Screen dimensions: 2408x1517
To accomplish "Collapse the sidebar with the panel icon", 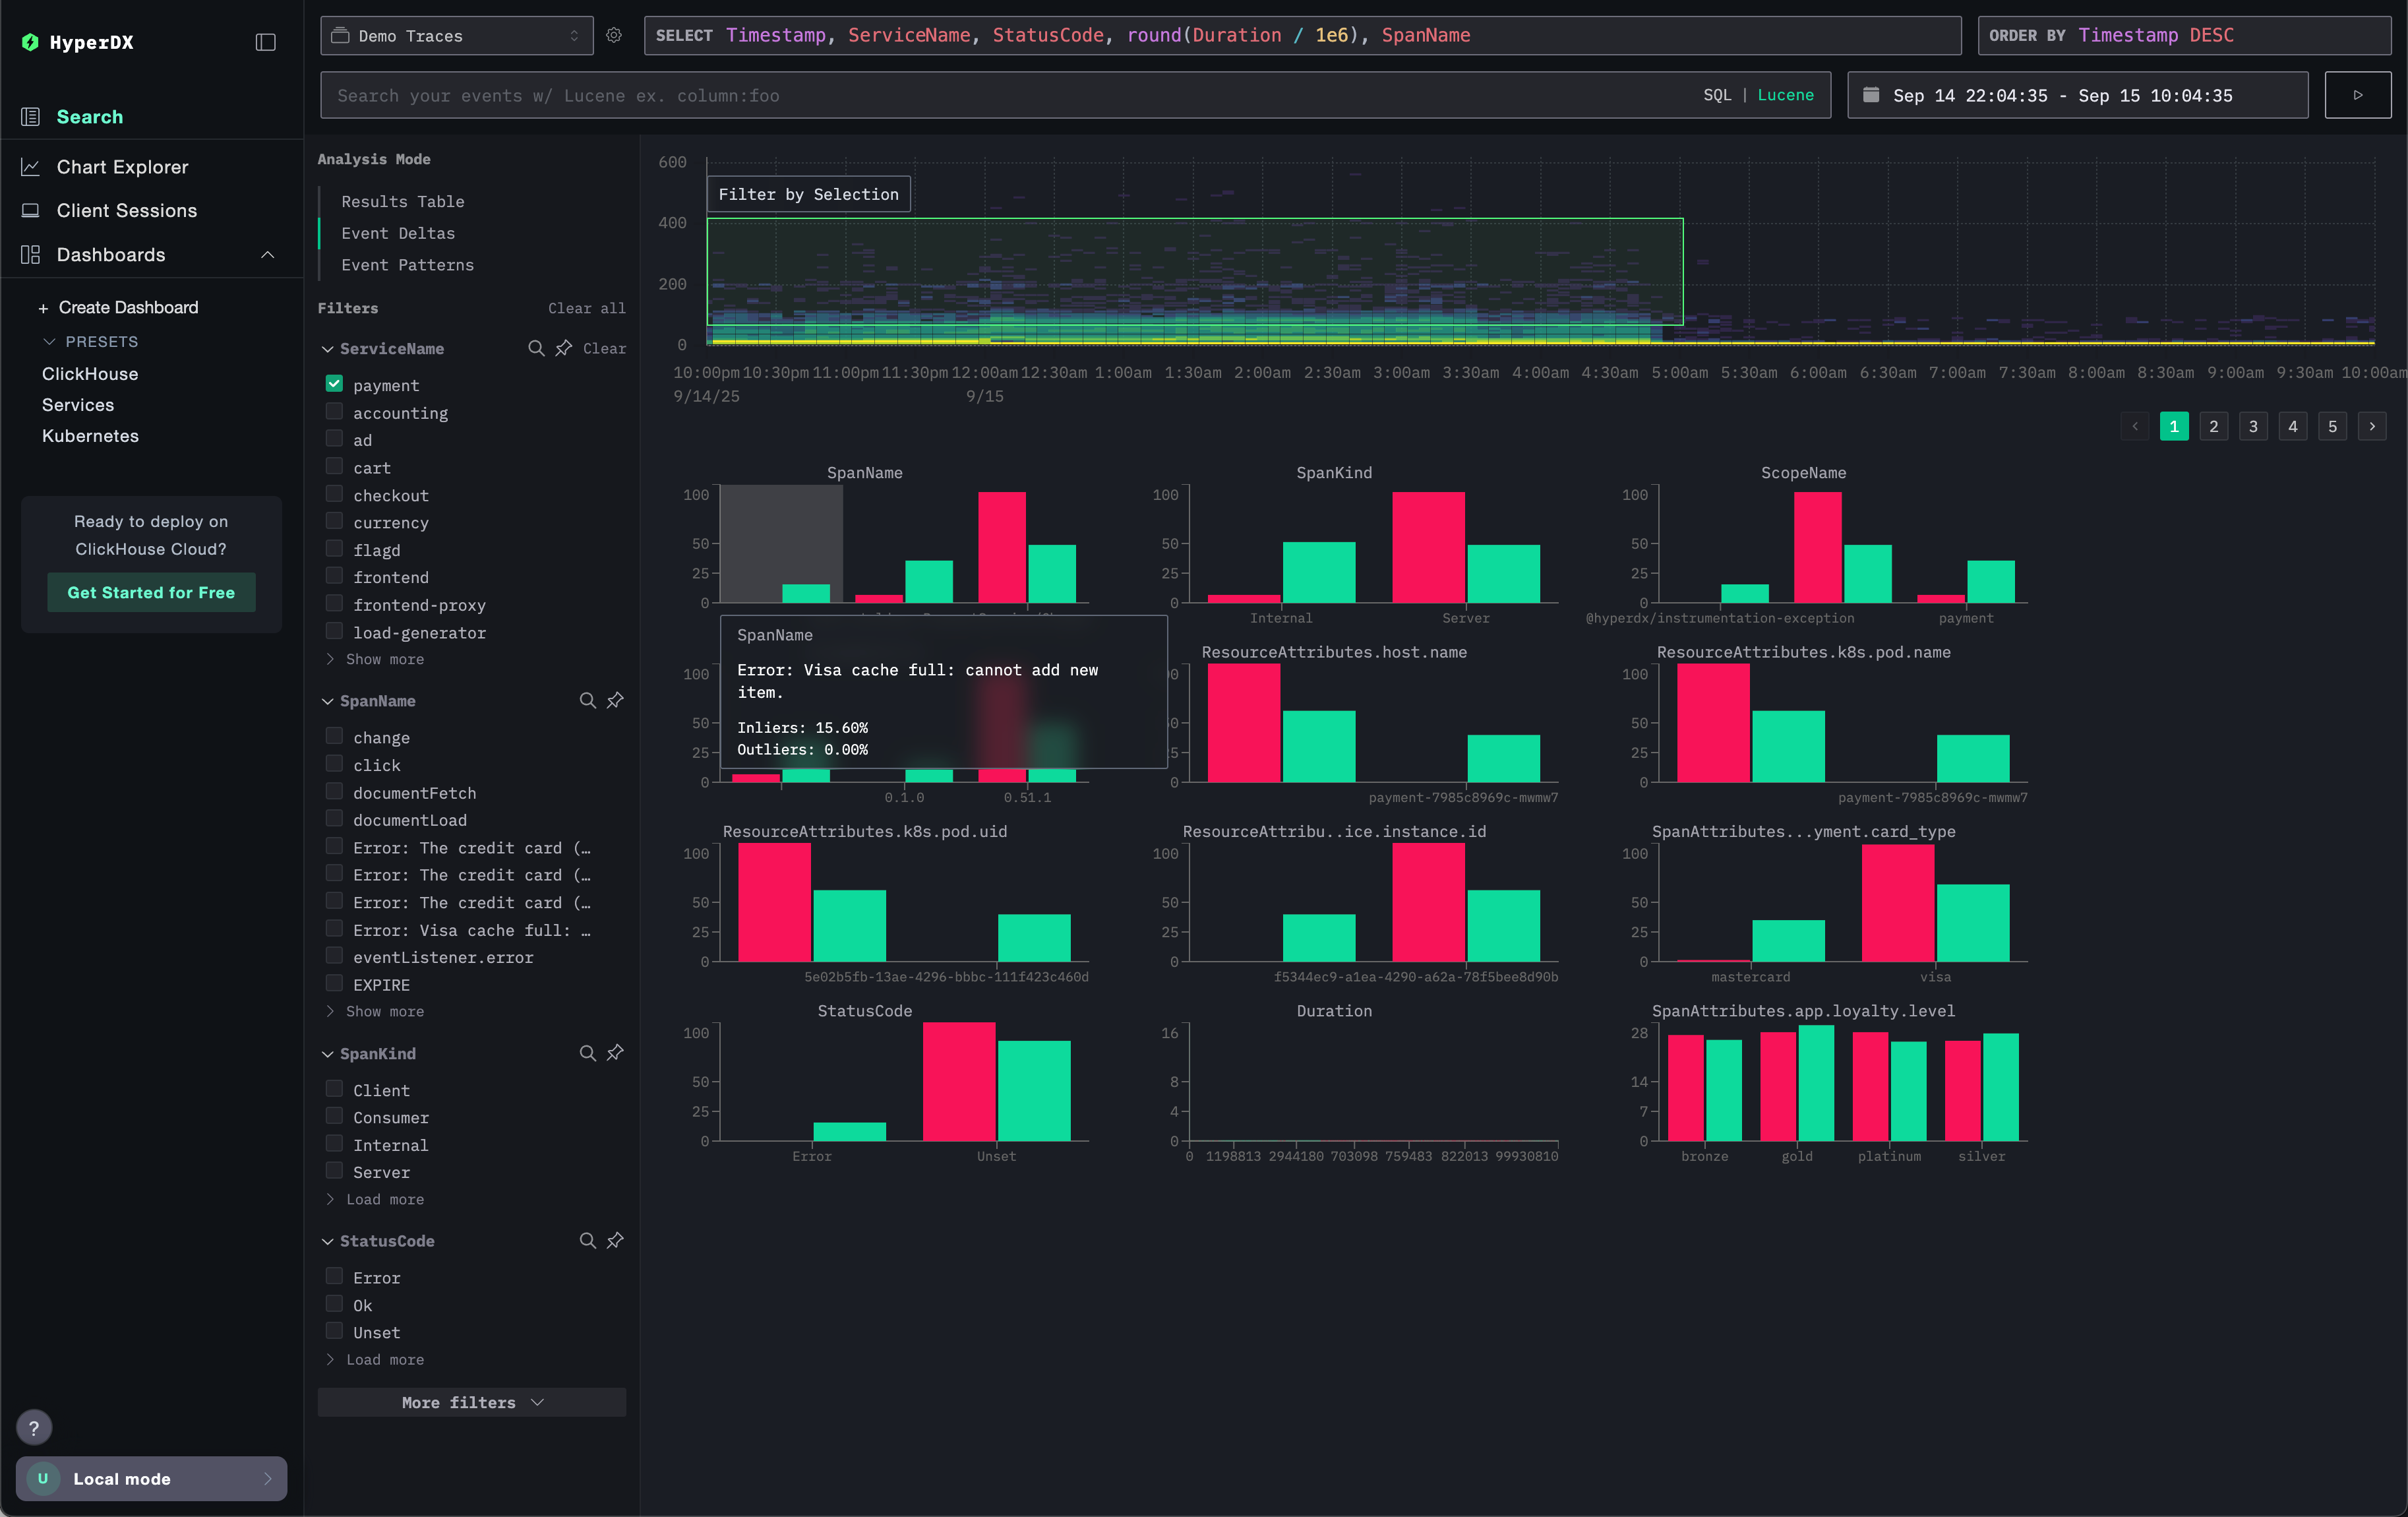I will [265, 42].
